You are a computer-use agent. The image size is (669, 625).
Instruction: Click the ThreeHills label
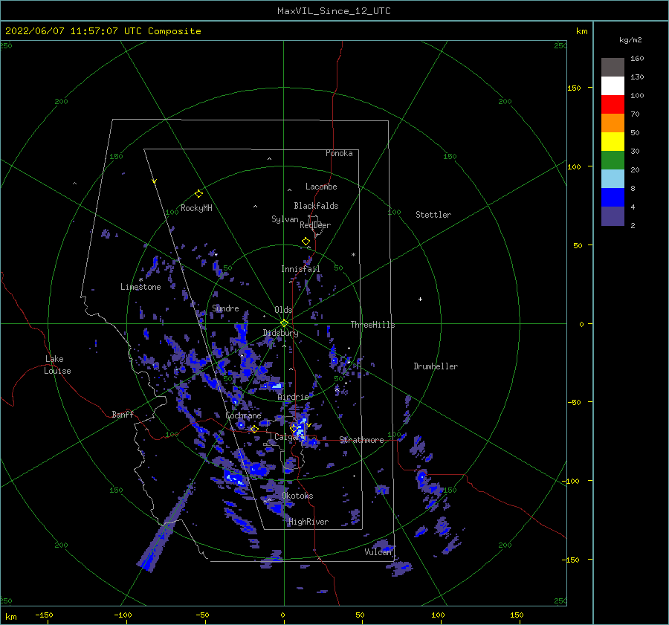tap(373, 325)
